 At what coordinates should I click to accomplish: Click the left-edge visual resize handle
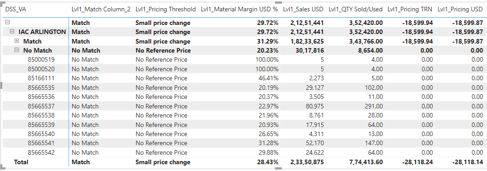[x=1, y=85]
